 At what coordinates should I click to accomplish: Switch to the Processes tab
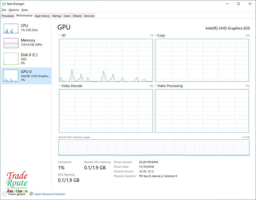coord(8,16)
